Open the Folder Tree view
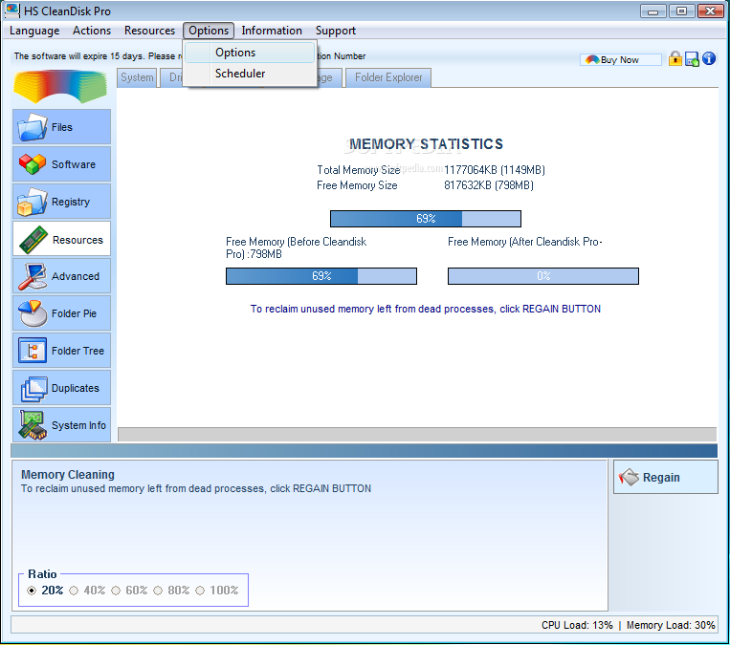The height and width of the screenshot is (645, 730). click(x=61, y=351)
